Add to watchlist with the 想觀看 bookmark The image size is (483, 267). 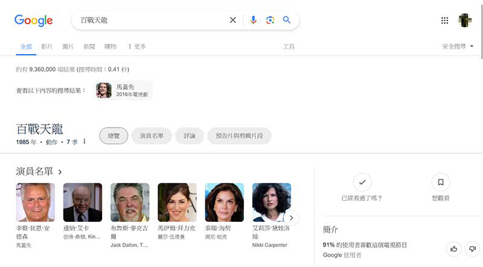click(x=441, y=183)
